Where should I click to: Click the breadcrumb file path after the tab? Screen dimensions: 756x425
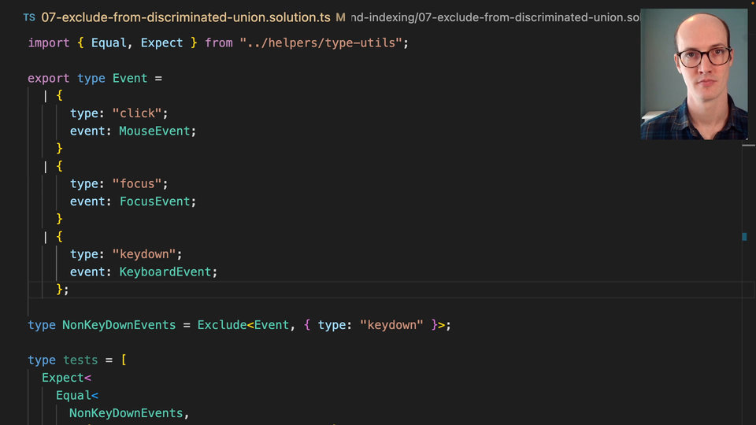tap(495, 17)
